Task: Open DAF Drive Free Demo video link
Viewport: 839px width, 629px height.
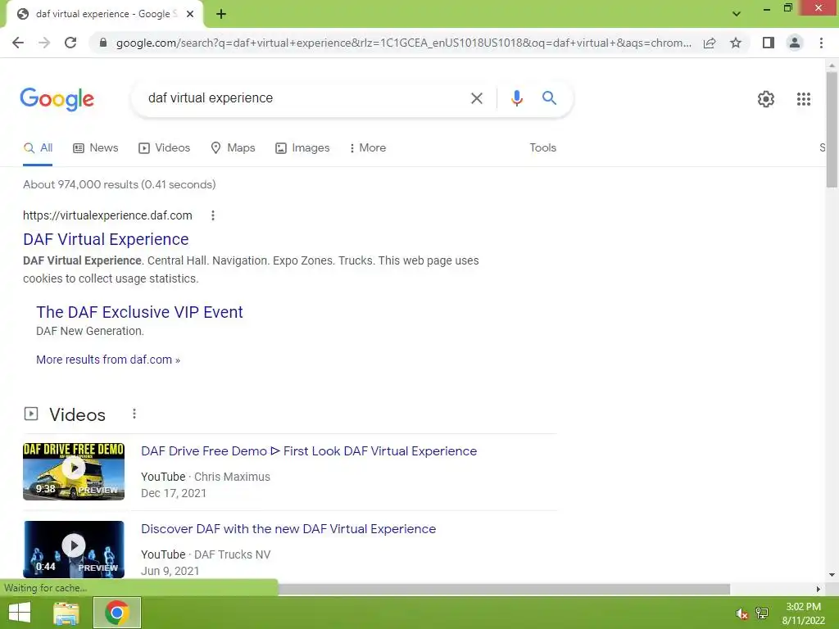Action: 309,451
